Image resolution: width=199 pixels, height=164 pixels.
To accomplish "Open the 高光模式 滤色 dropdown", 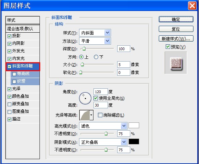I will point(103,126).
